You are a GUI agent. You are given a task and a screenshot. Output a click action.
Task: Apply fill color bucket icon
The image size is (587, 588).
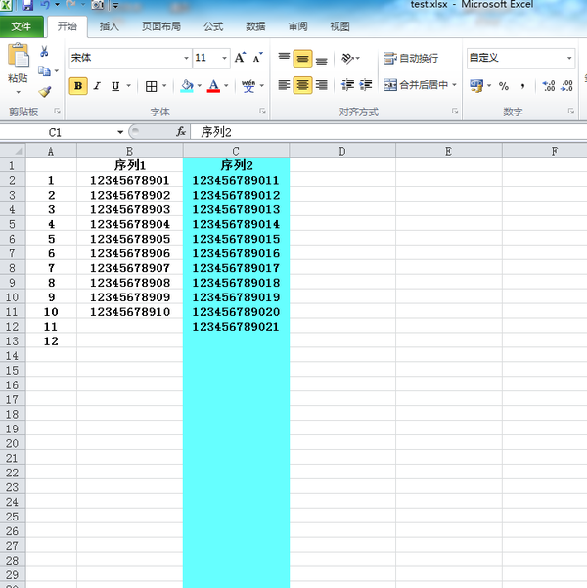pos(187,86)
